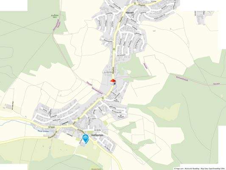Click the purple Hausen label at right edge

(x=217, y=84)
